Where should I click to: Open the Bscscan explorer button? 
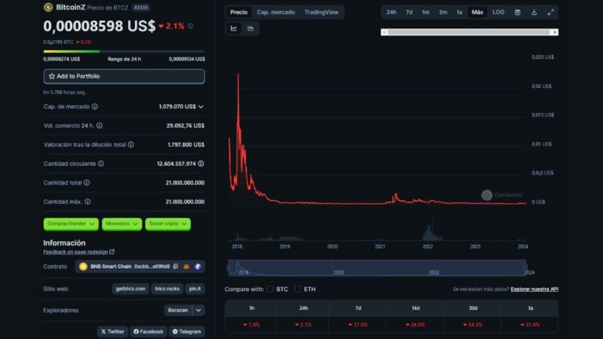pyautogui.click(x=177, y=310)
